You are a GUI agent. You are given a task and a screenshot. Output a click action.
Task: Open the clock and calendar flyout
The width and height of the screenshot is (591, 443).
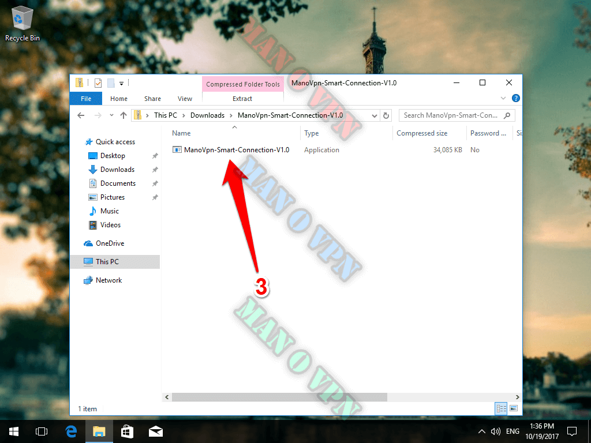point(542,431)
